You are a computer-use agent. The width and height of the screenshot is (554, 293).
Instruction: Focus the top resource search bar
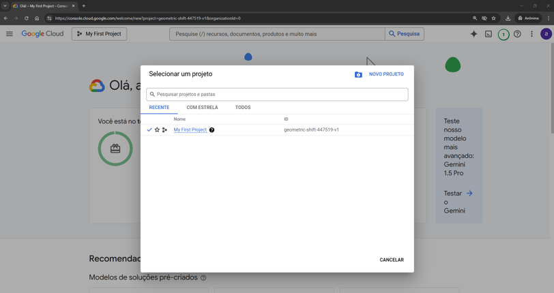277,34
